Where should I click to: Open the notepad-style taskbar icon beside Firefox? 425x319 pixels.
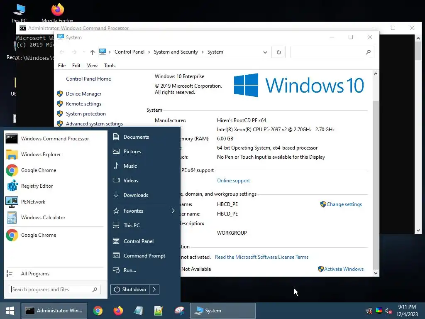click(138, 311)
